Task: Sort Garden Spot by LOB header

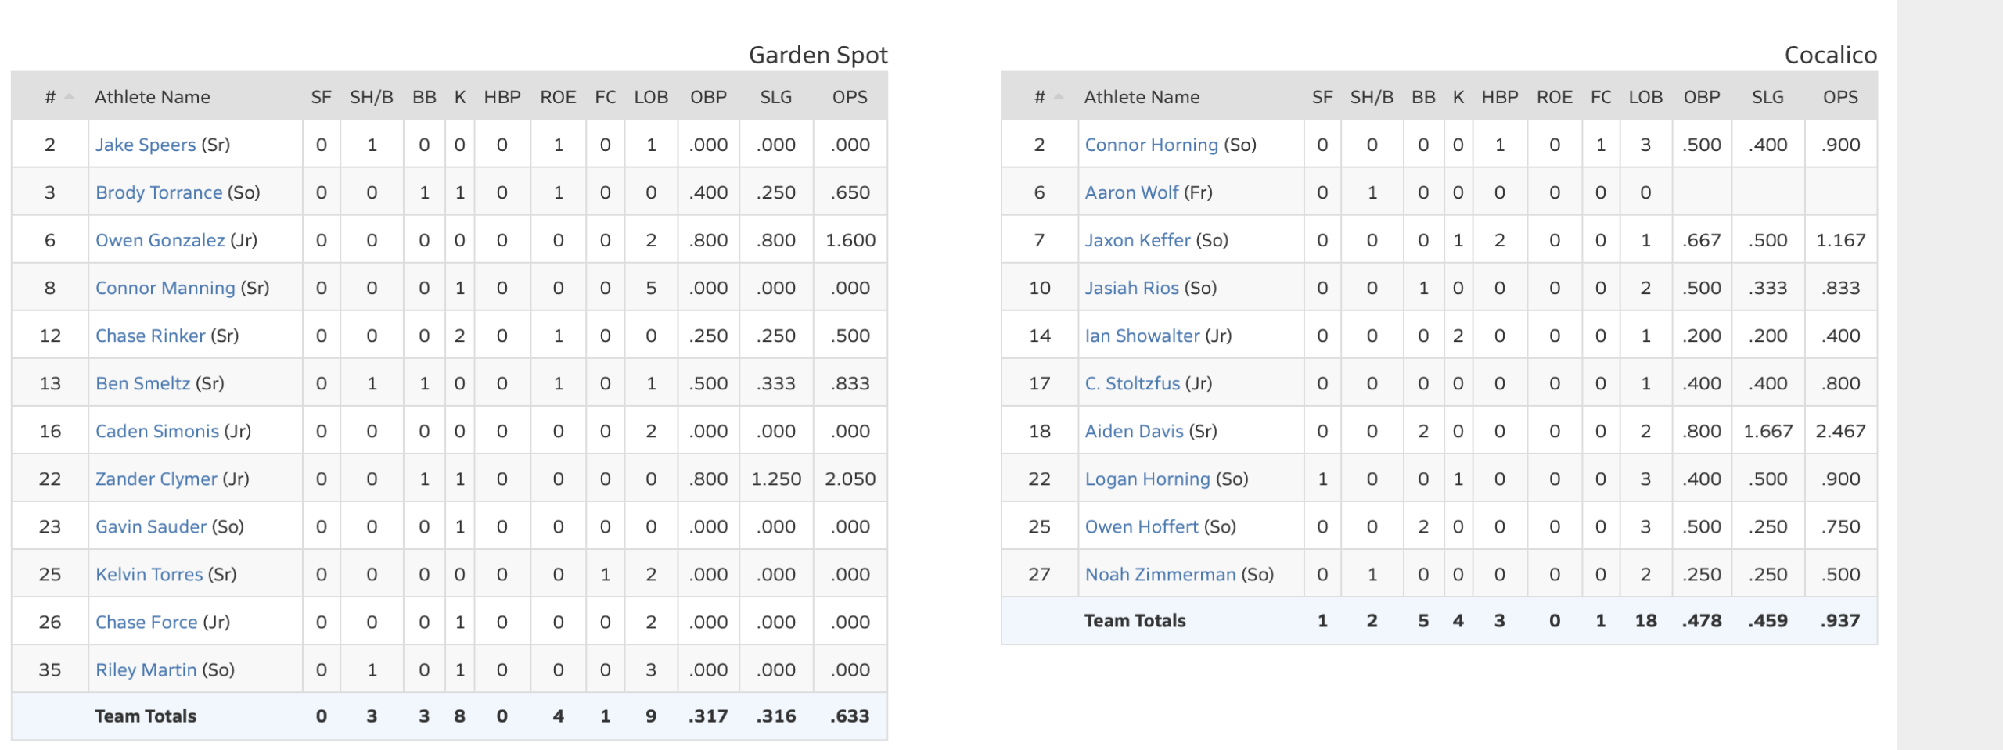Action: click(650, 97)
